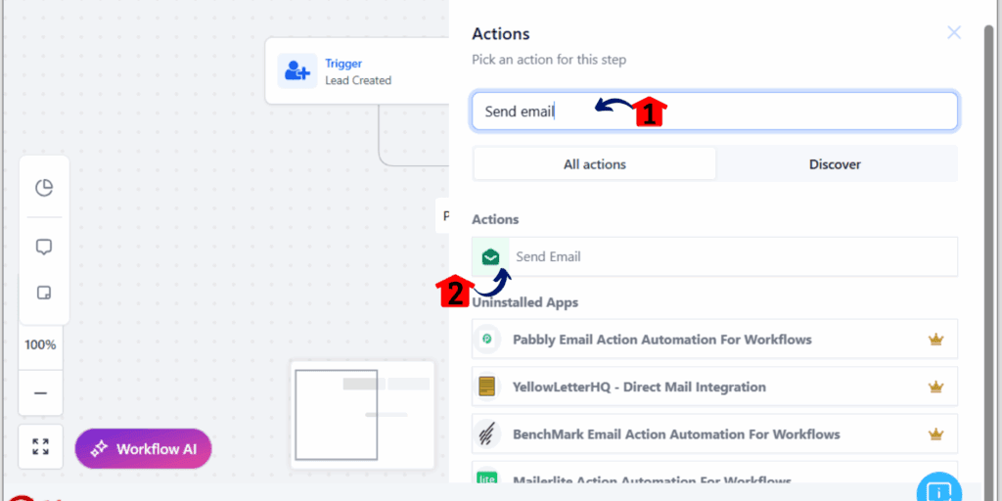The image size is (1002, 501).
Task: Open YellowLetterHQ Direct Mail Integration
Action: tap(714, 387)
